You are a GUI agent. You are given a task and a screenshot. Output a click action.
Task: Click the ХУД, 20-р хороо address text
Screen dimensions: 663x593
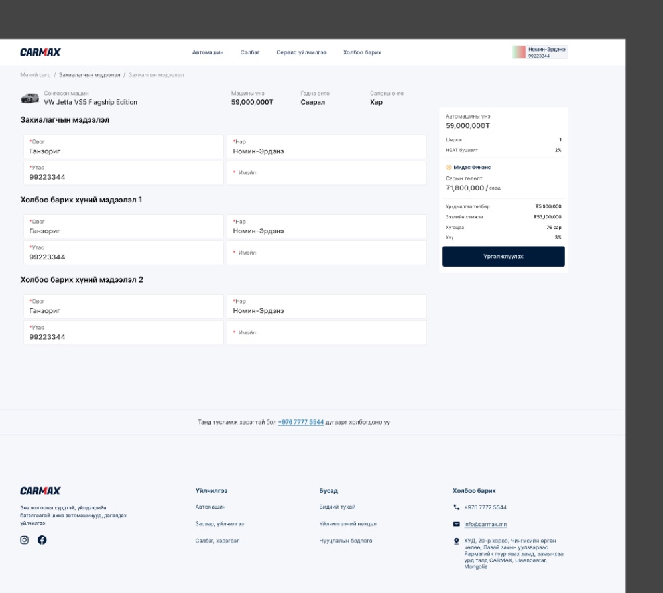tap(513, 554)
